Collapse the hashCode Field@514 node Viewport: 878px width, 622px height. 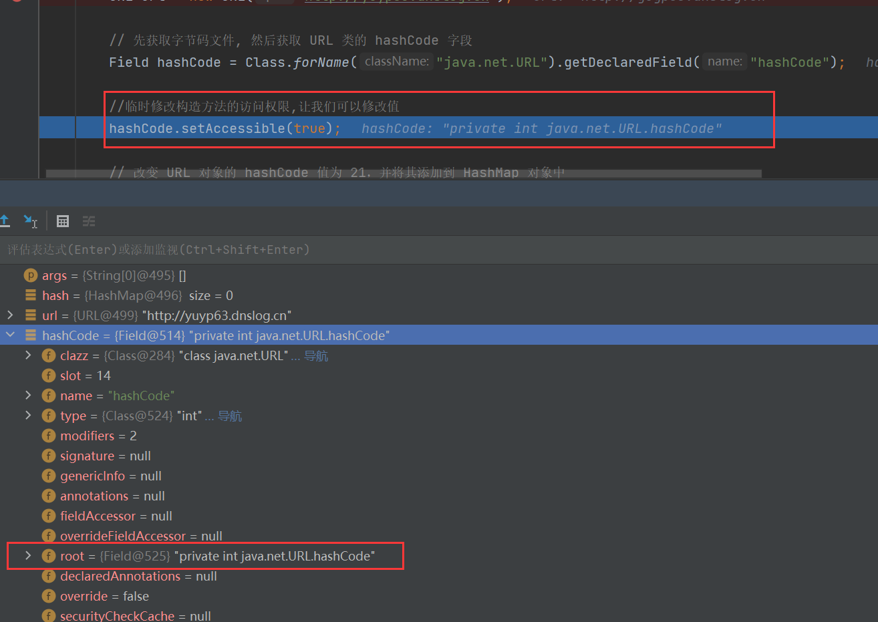pos(10,335)
